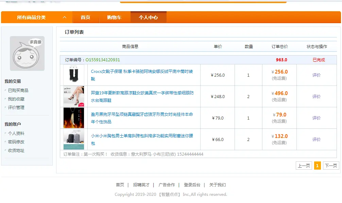Open the 小米小米胸包男士 product link
Viewport: 342px width, 203px height.
[x=142, y=139]
